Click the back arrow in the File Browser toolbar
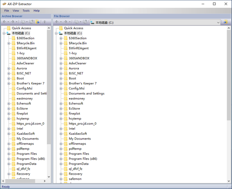232x189 pixels. 56,22
